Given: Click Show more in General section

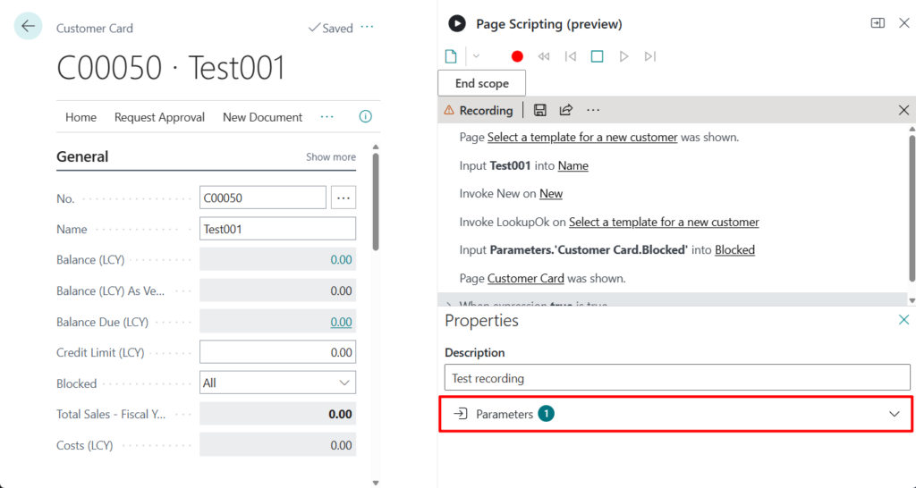Looking at the screenshot, I should [330, 157].
